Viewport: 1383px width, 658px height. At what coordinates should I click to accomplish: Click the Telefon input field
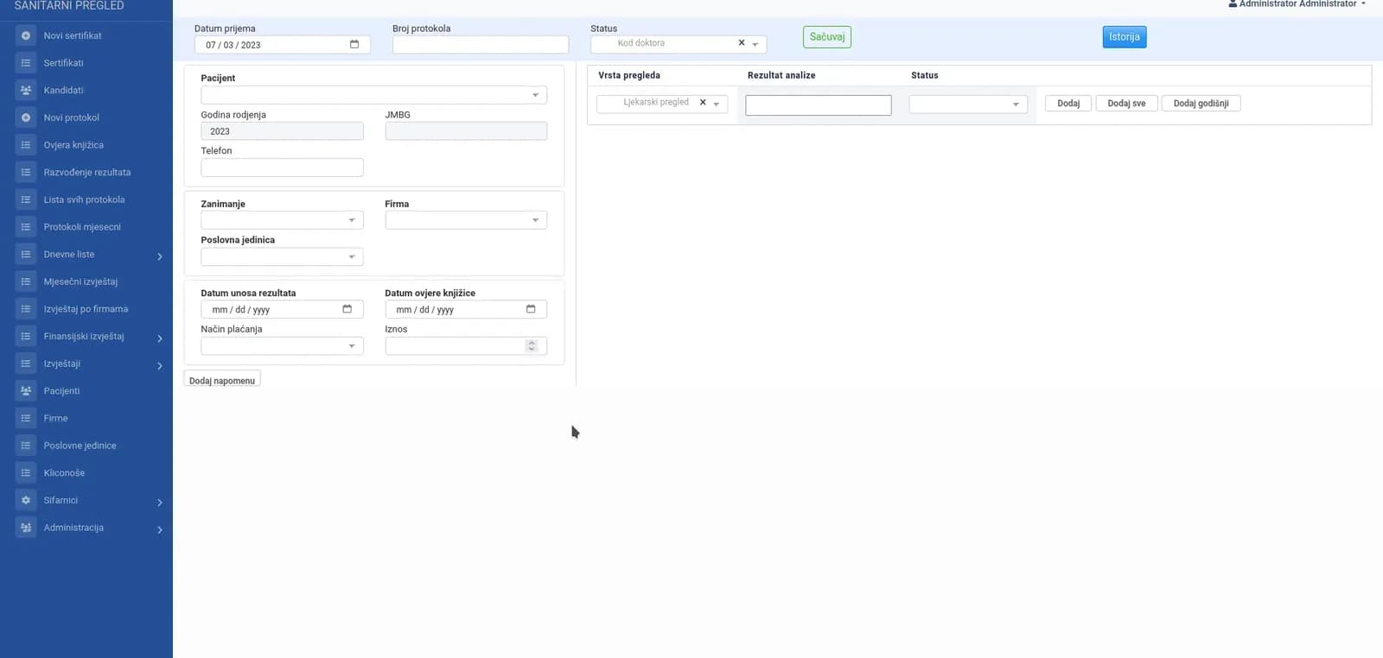pyautogui.click(x=282, y=168)
